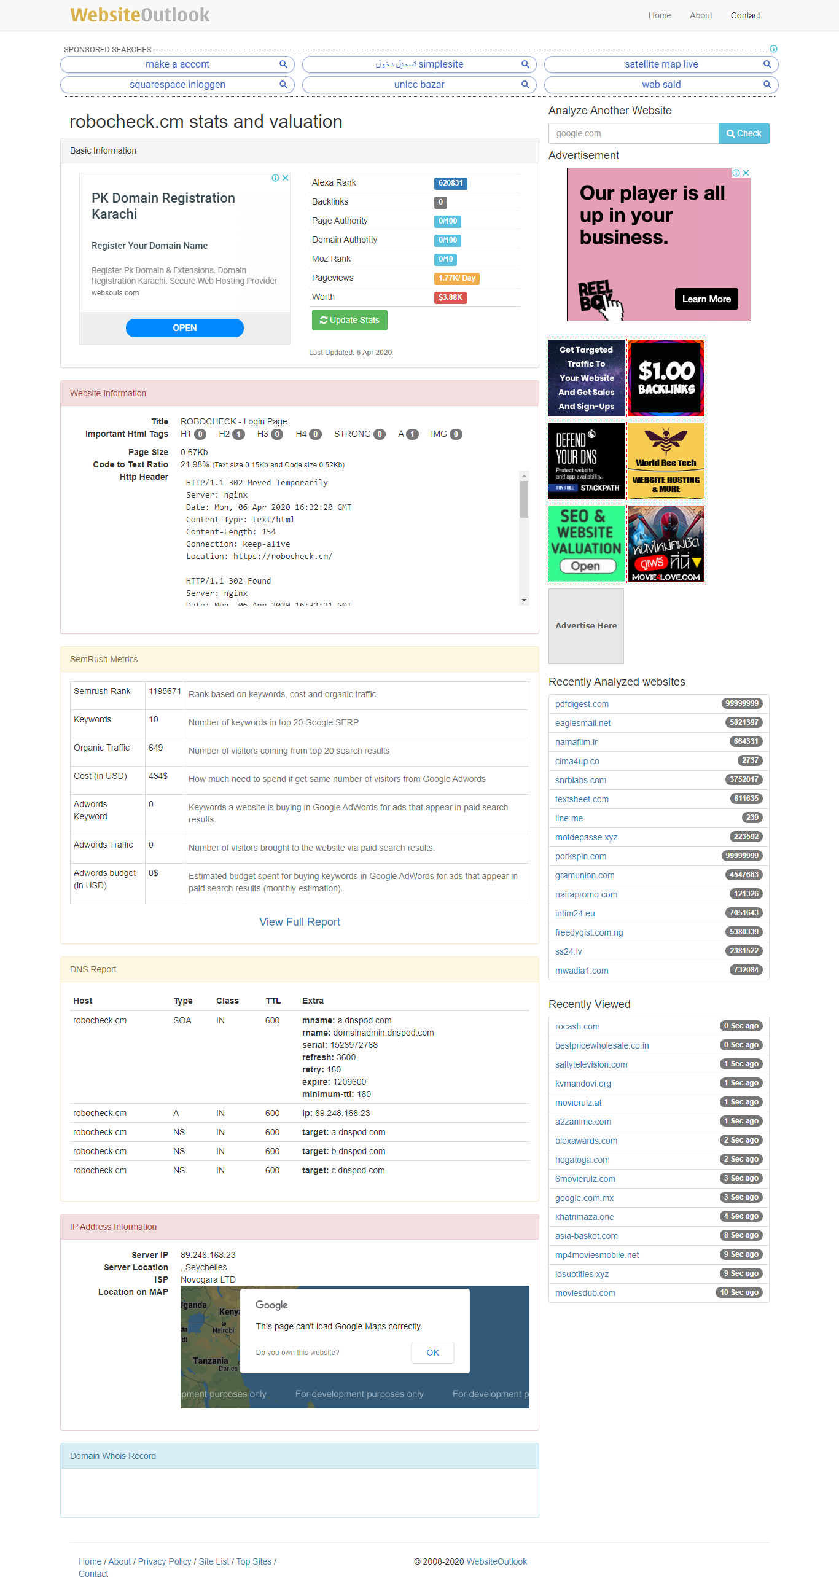Click 'Do you own this website?' link
The image size is (839, 1586).
pyautogui.click(x=297, y=1353)
